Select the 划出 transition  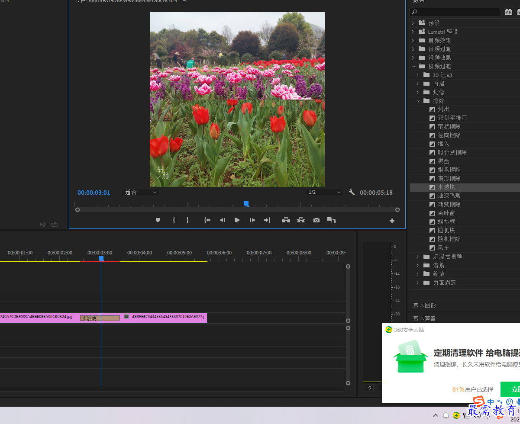click(443, 109)
